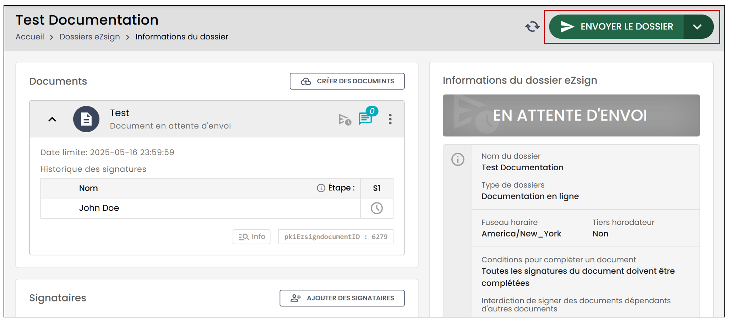The image size is (729, 322).
Task: Open the three-dot menu for the Test document
Action: click(x=390, y=119)
